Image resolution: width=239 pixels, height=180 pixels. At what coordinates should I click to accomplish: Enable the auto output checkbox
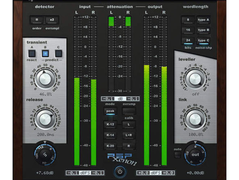click(177, 155)
